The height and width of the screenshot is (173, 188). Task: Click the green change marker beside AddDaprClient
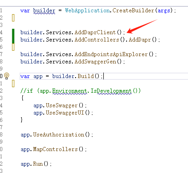[x=13, y=36]
